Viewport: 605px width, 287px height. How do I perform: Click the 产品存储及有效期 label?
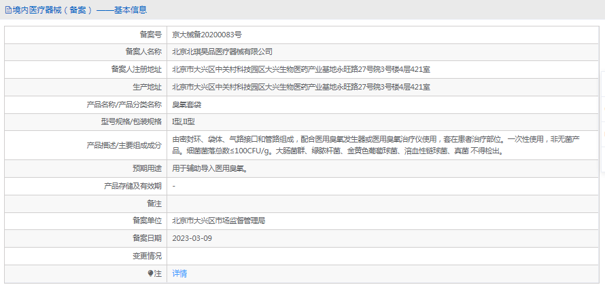[x=133, y=186]
